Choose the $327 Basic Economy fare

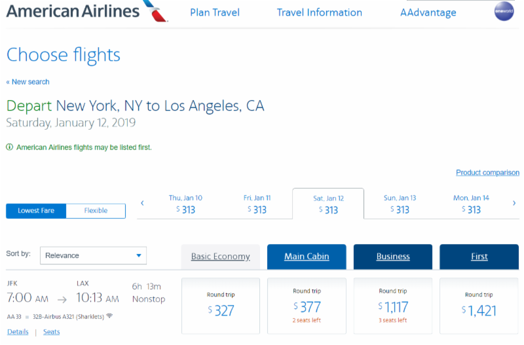[x=221, y=306]
